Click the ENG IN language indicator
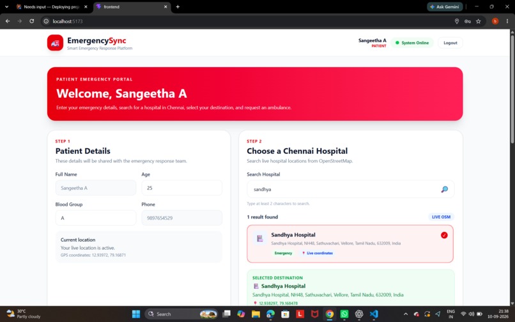 point(450,314)
